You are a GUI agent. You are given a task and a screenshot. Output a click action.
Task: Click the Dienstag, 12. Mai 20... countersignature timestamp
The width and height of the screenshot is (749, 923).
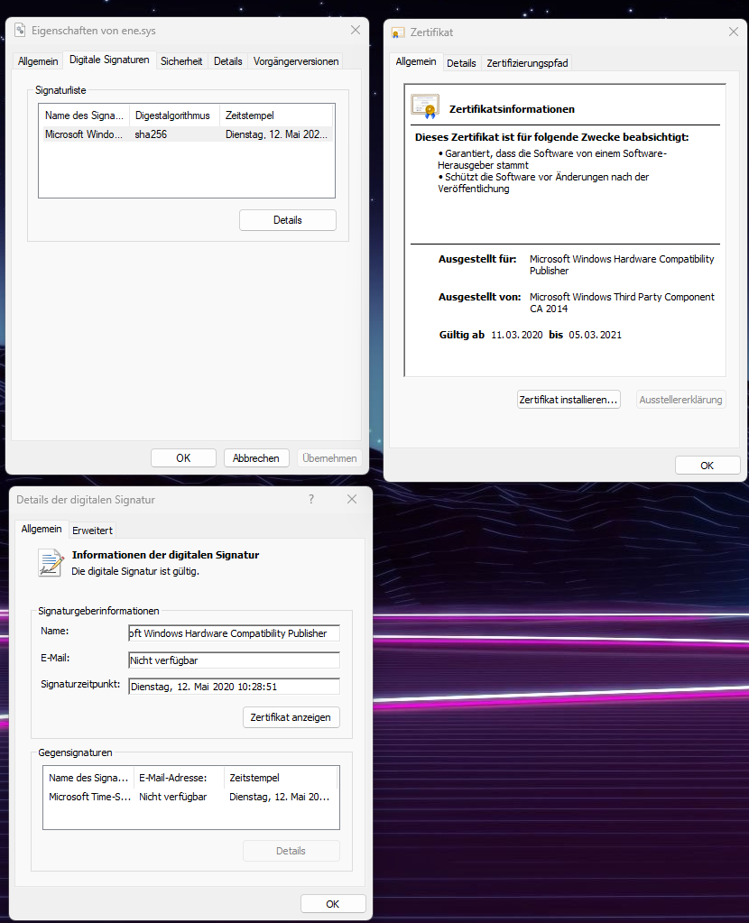[x=279, y=797]
